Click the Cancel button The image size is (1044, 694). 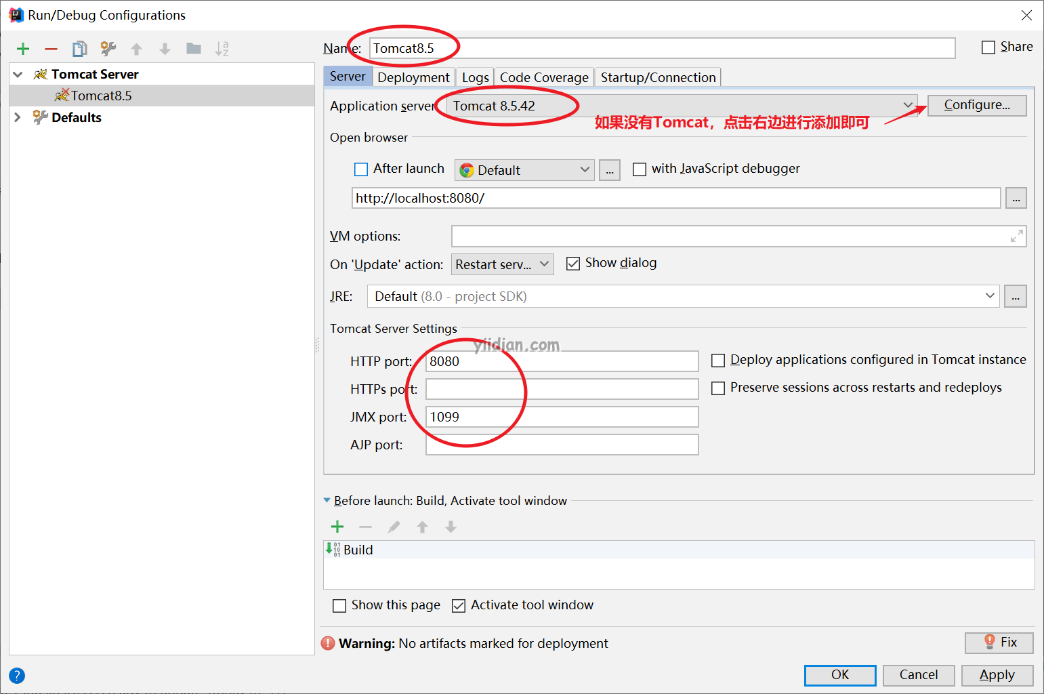pos(919,675)
